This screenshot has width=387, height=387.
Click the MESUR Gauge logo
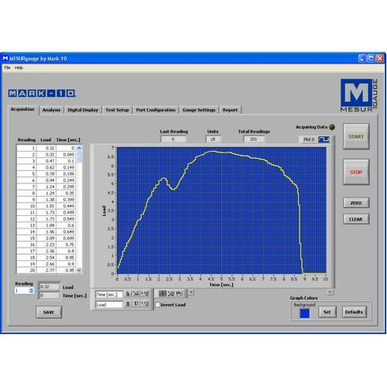click(359, 95)
